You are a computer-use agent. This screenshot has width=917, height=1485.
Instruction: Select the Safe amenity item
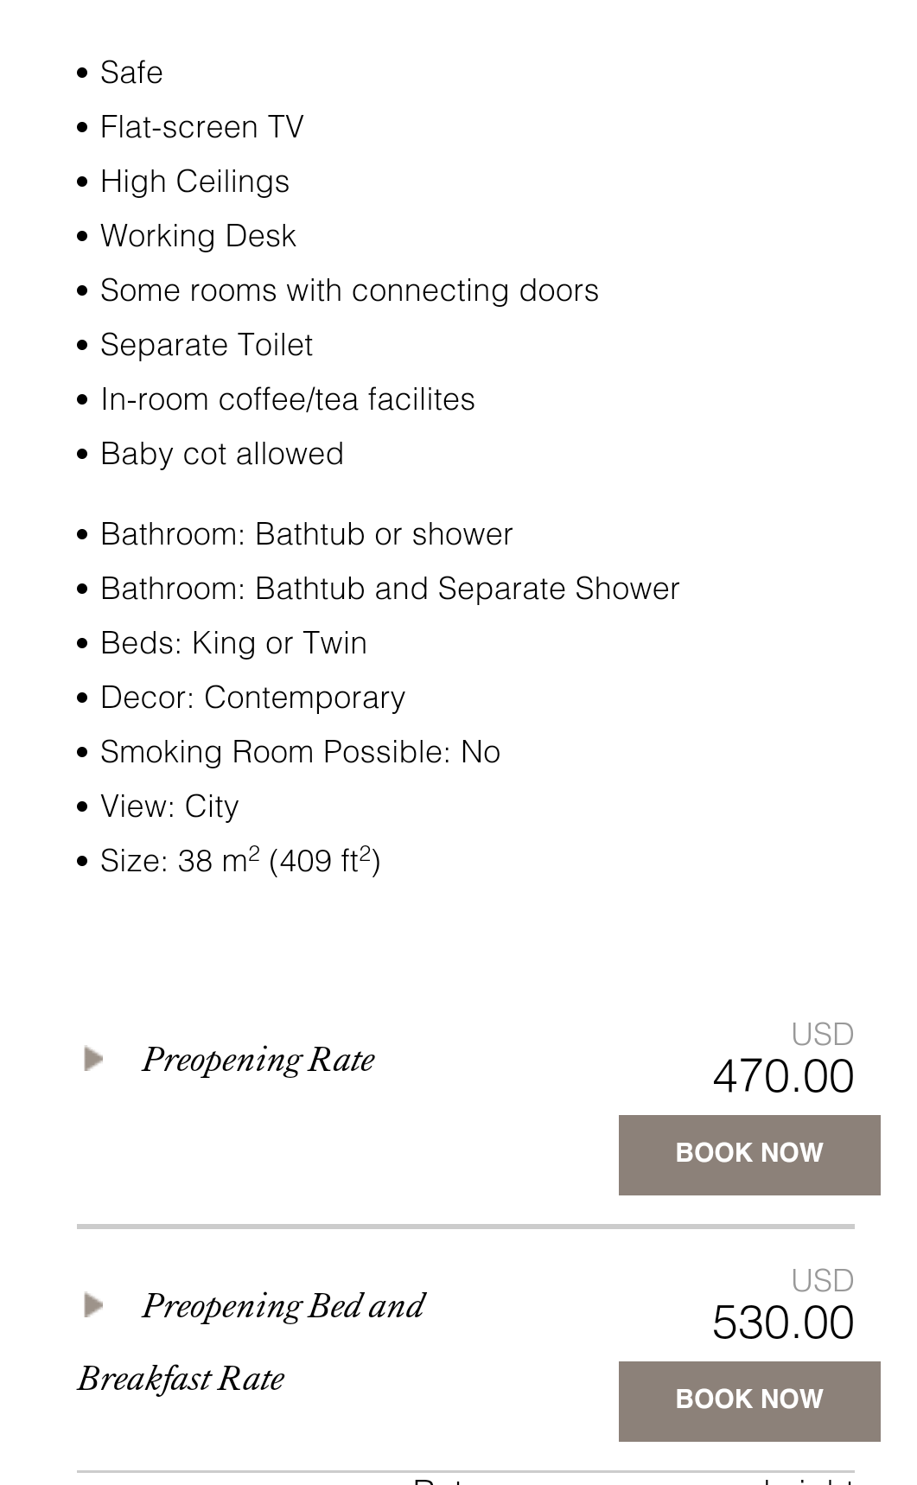coord(131,73)
